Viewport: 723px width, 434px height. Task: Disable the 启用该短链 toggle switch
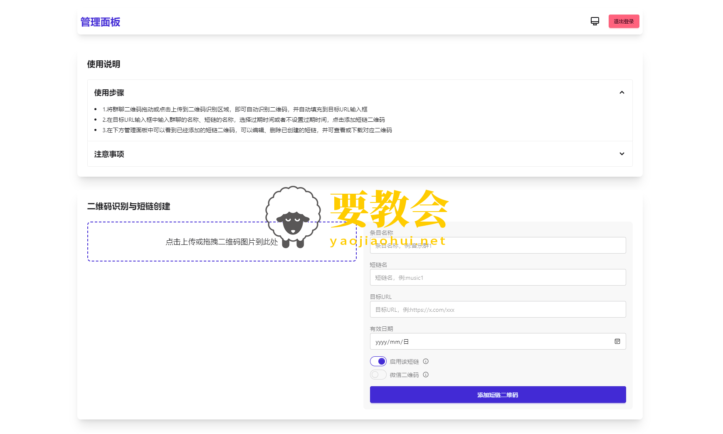378,361
